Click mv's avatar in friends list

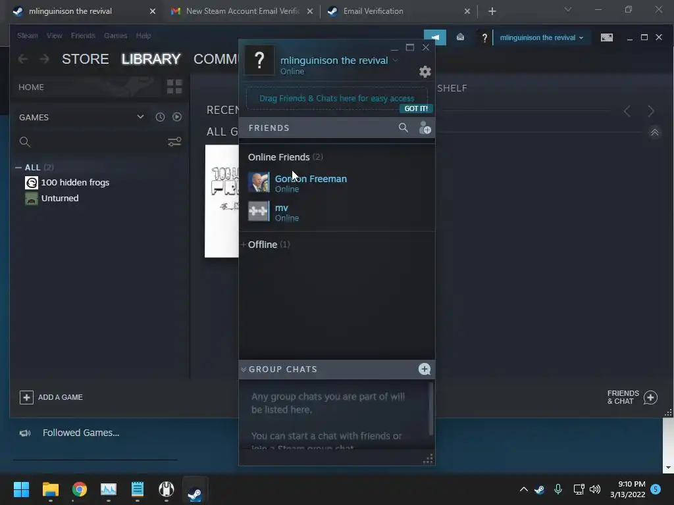[258, 211]
